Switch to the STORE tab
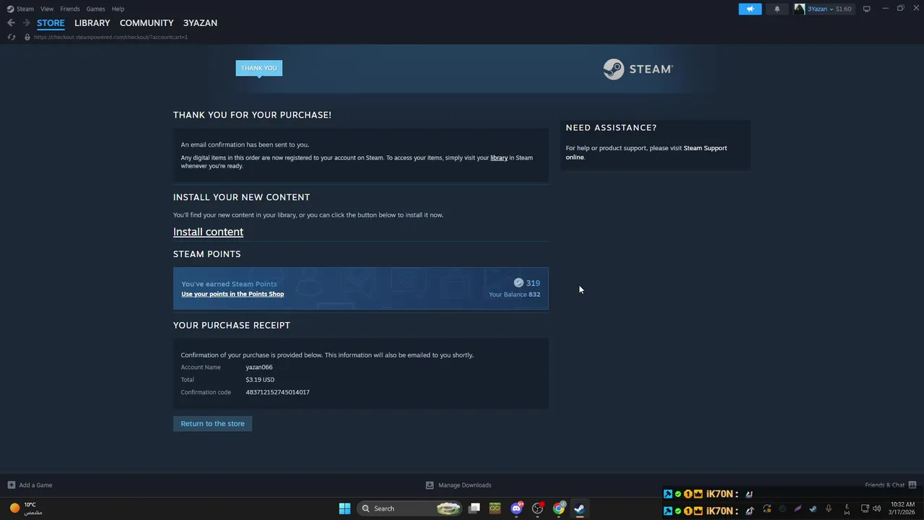Image resolution: width=924 pixels, height=520 pixels. click(x=51, y=23)
